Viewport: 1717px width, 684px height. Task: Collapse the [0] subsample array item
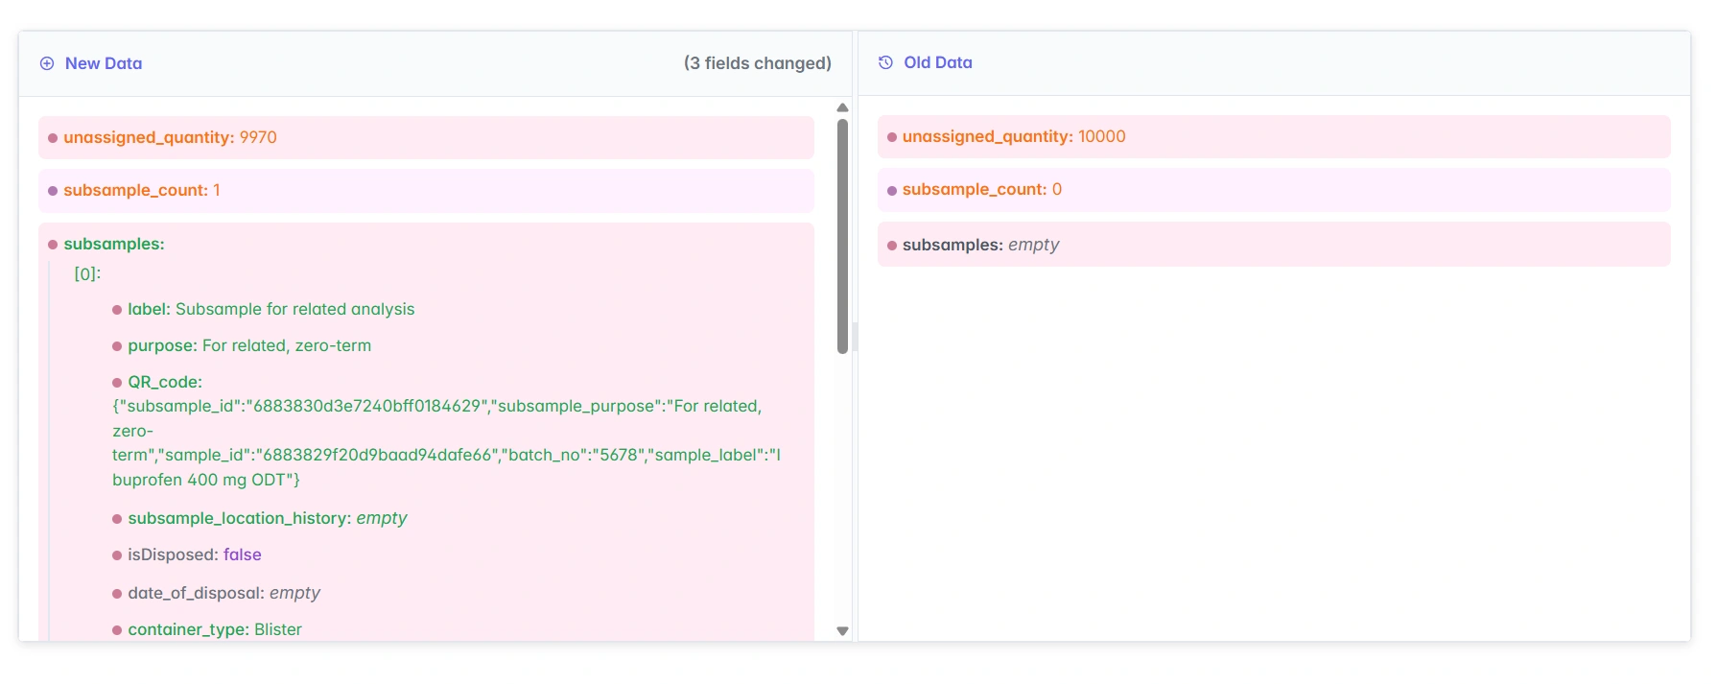[x=87, y=274]
